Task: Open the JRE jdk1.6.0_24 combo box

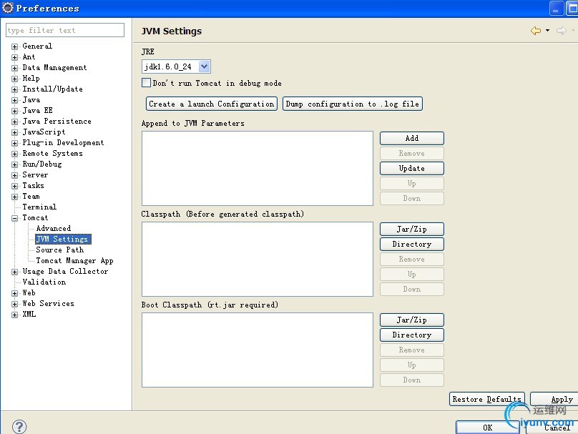Action: tap(176, 66)
